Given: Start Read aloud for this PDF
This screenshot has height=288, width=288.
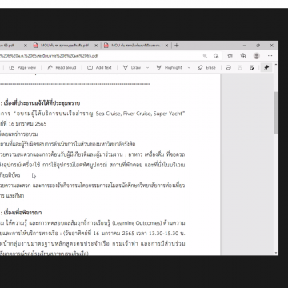Looking at the screenshot, I should (62, 68).
